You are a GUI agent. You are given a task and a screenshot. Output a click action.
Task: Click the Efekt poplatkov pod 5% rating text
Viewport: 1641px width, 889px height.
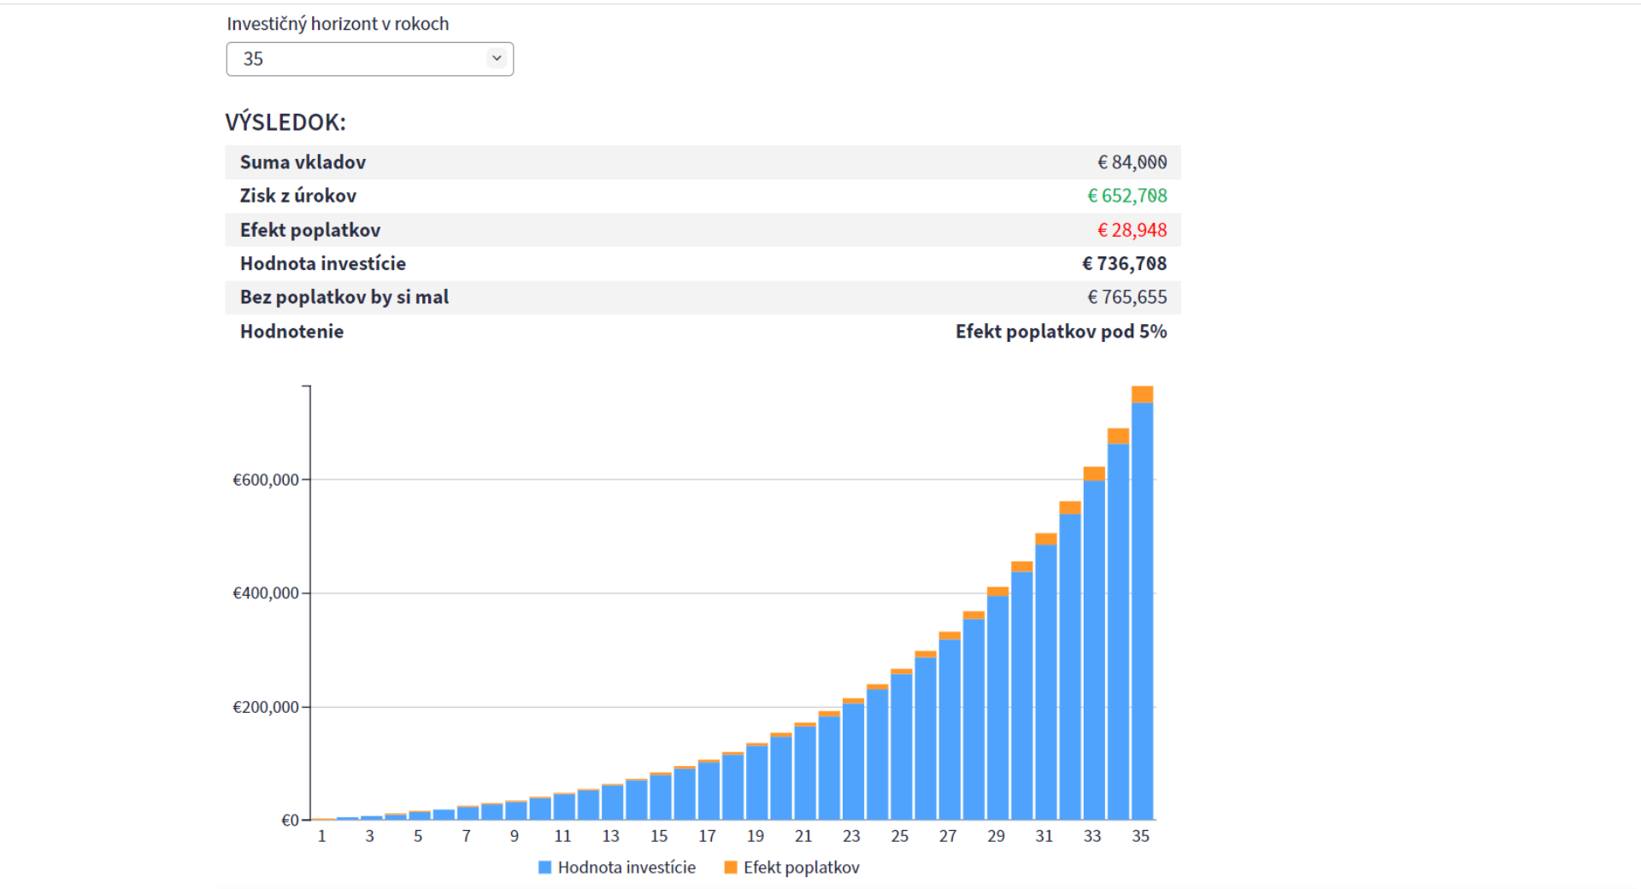[1061, 332]
